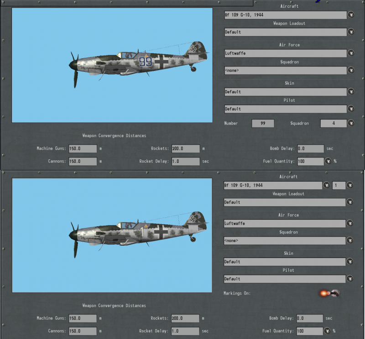This screenshot has width=365, height=339.
Task: Click Pilot Default field in top panel
Action: click(286, 109)
